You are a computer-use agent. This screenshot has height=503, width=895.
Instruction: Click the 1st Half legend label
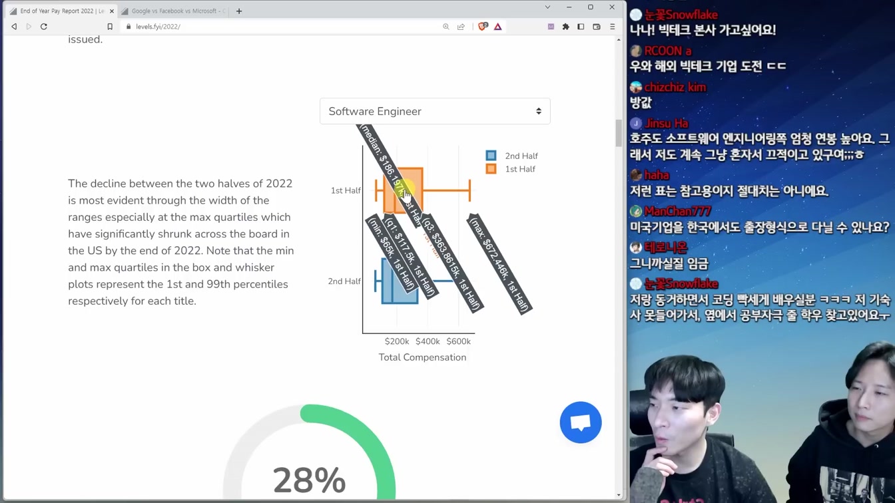520,170
